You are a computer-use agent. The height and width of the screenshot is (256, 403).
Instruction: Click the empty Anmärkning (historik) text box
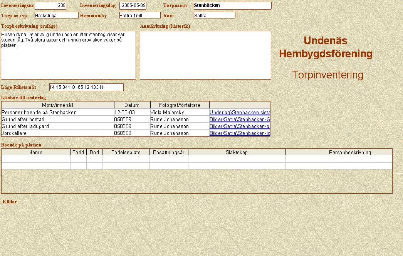(205, 55)
